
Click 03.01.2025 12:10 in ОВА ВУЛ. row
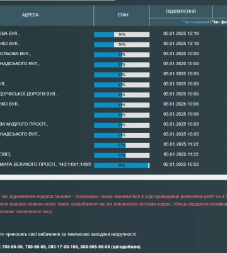[181, 34]
